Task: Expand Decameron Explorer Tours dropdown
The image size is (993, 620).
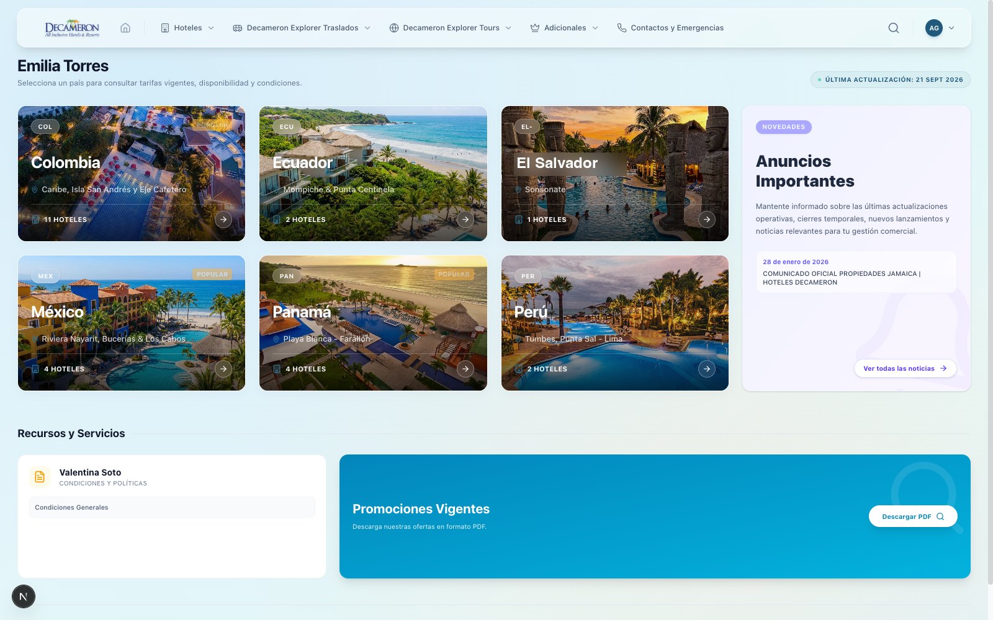Action: tap(451, 28)
